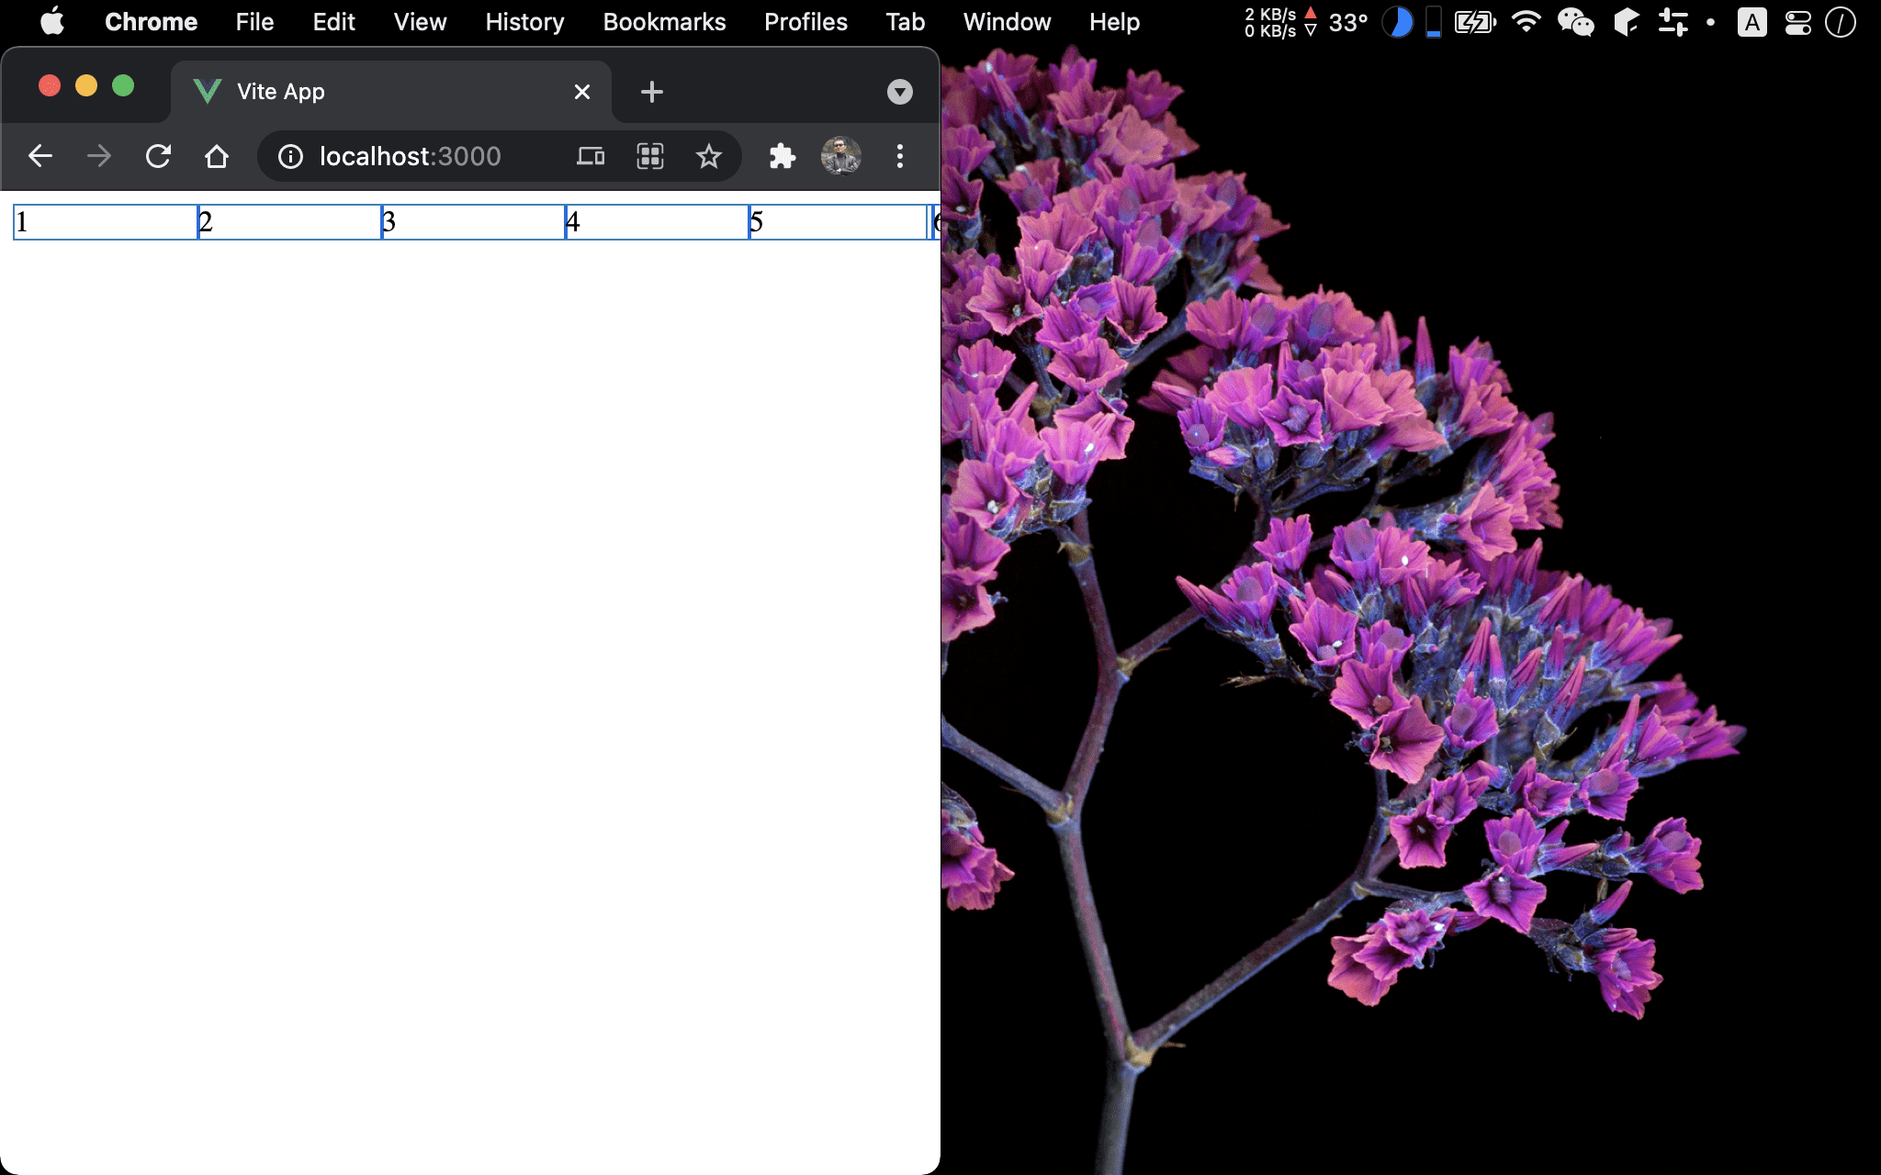Viewport: 1881px width, 1175px height.
Task: Click the browser back arrow
Action: [40, 156]
